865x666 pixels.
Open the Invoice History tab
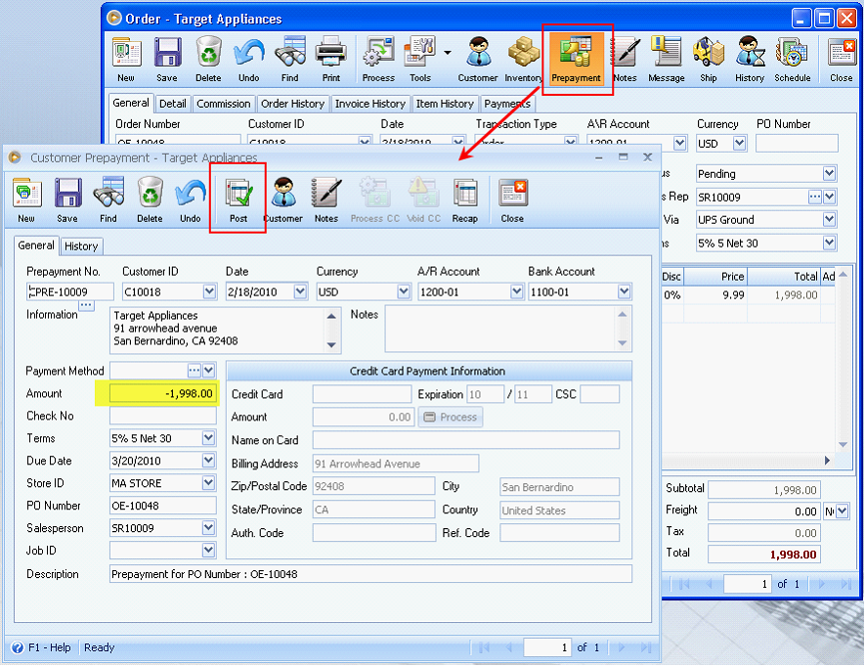(370, 104)
